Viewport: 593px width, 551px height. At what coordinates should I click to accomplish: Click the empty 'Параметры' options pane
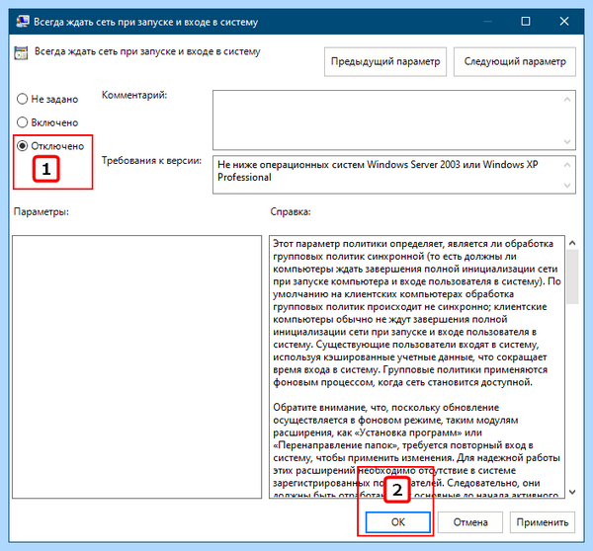[x=137, y=367]
